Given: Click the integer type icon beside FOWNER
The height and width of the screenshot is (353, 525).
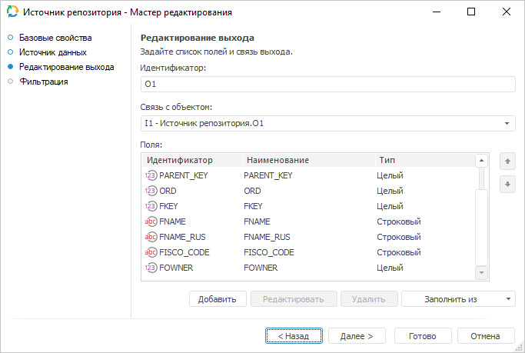Looking at the screenshot, I should click(x=151, y=268).
